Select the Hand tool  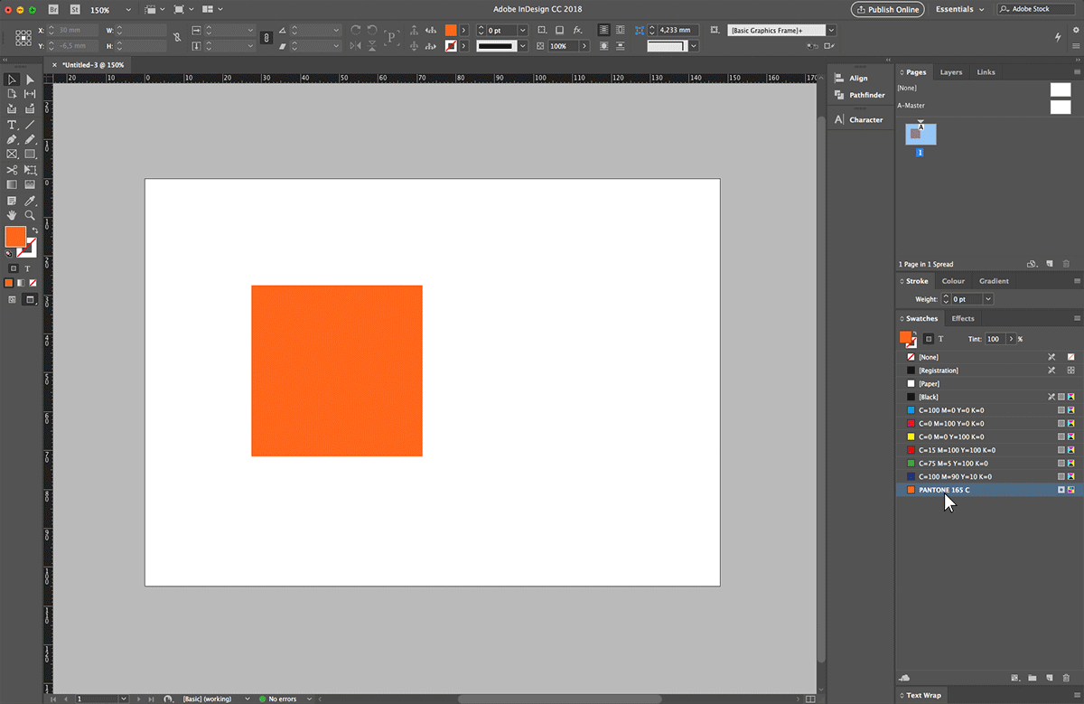pos(12,216)
